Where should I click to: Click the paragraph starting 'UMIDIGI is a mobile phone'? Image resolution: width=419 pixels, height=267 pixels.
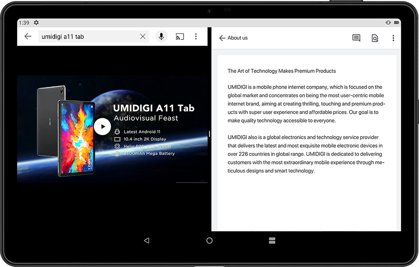coord(306,103)
